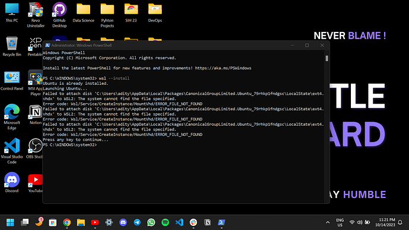Select the GitHub Desktop shortcut icon
The image size is (409, 230).
coord(59,15)
